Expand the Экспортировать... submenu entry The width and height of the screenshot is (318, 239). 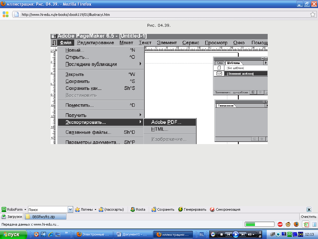click(x=101, y=122)
